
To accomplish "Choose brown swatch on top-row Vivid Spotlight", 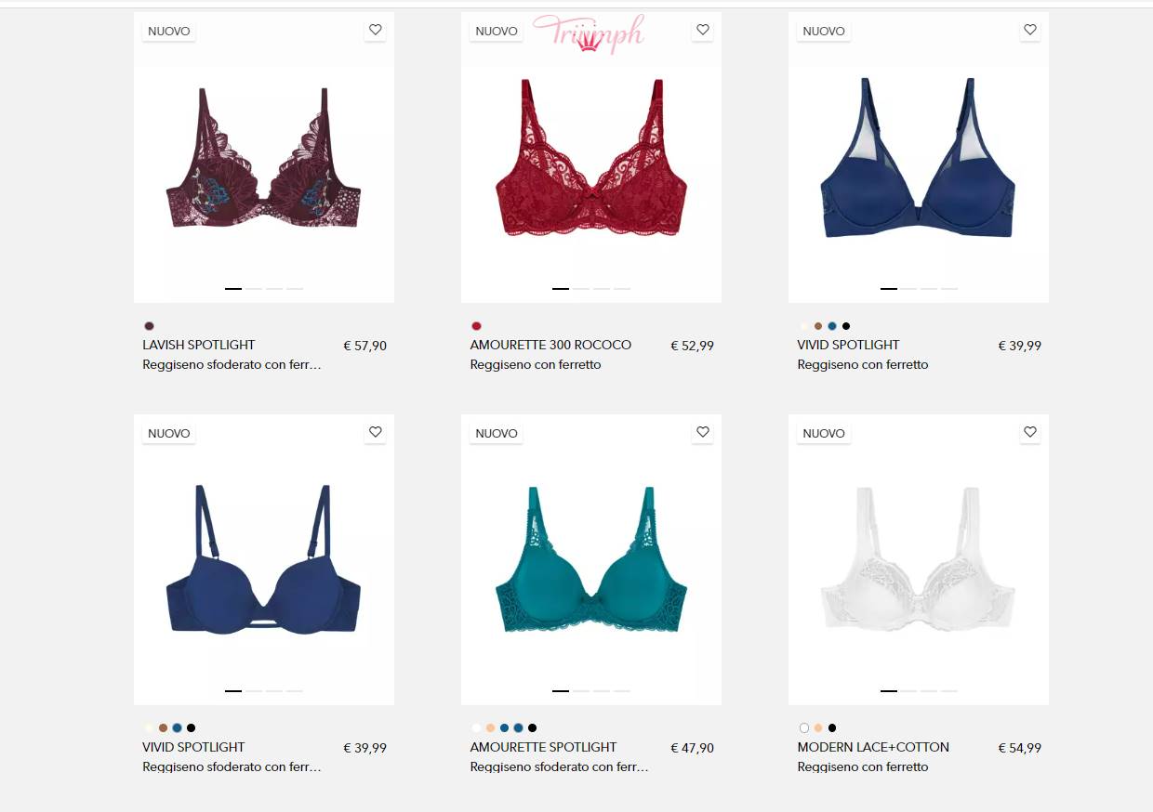I will (818, 326).
